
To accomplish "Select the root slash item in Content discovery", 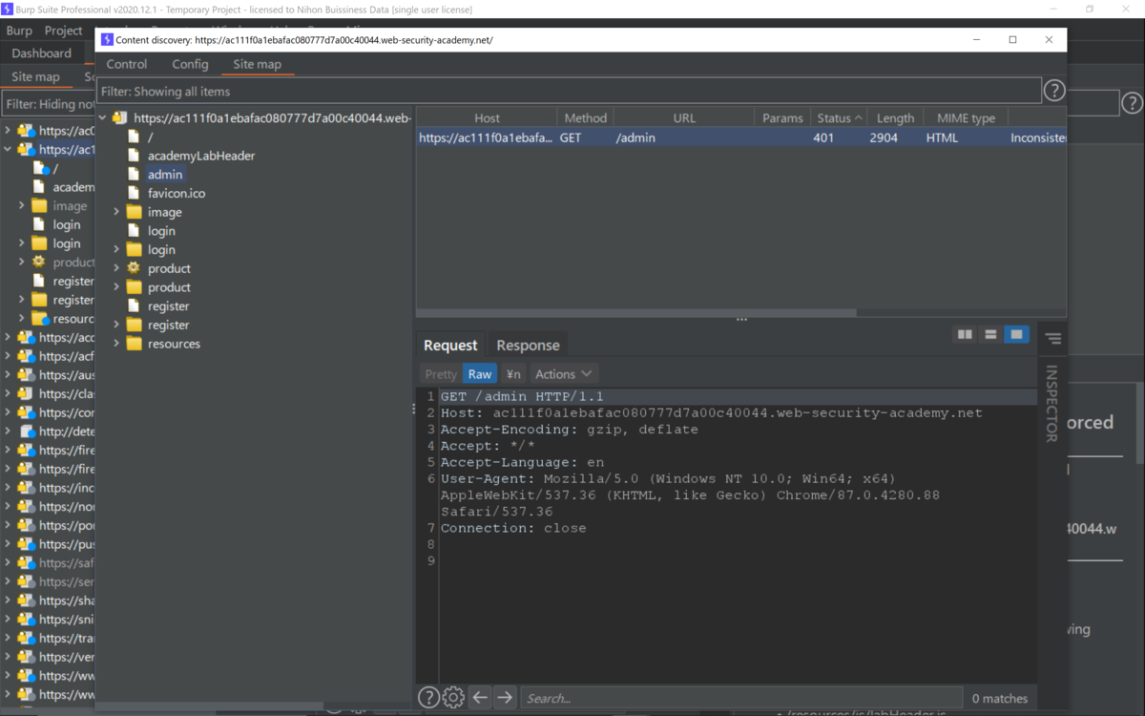I will click(x=150, y=137).
